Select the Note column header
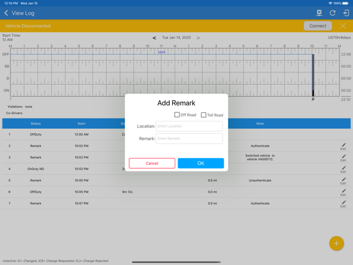 pos(260,123)
